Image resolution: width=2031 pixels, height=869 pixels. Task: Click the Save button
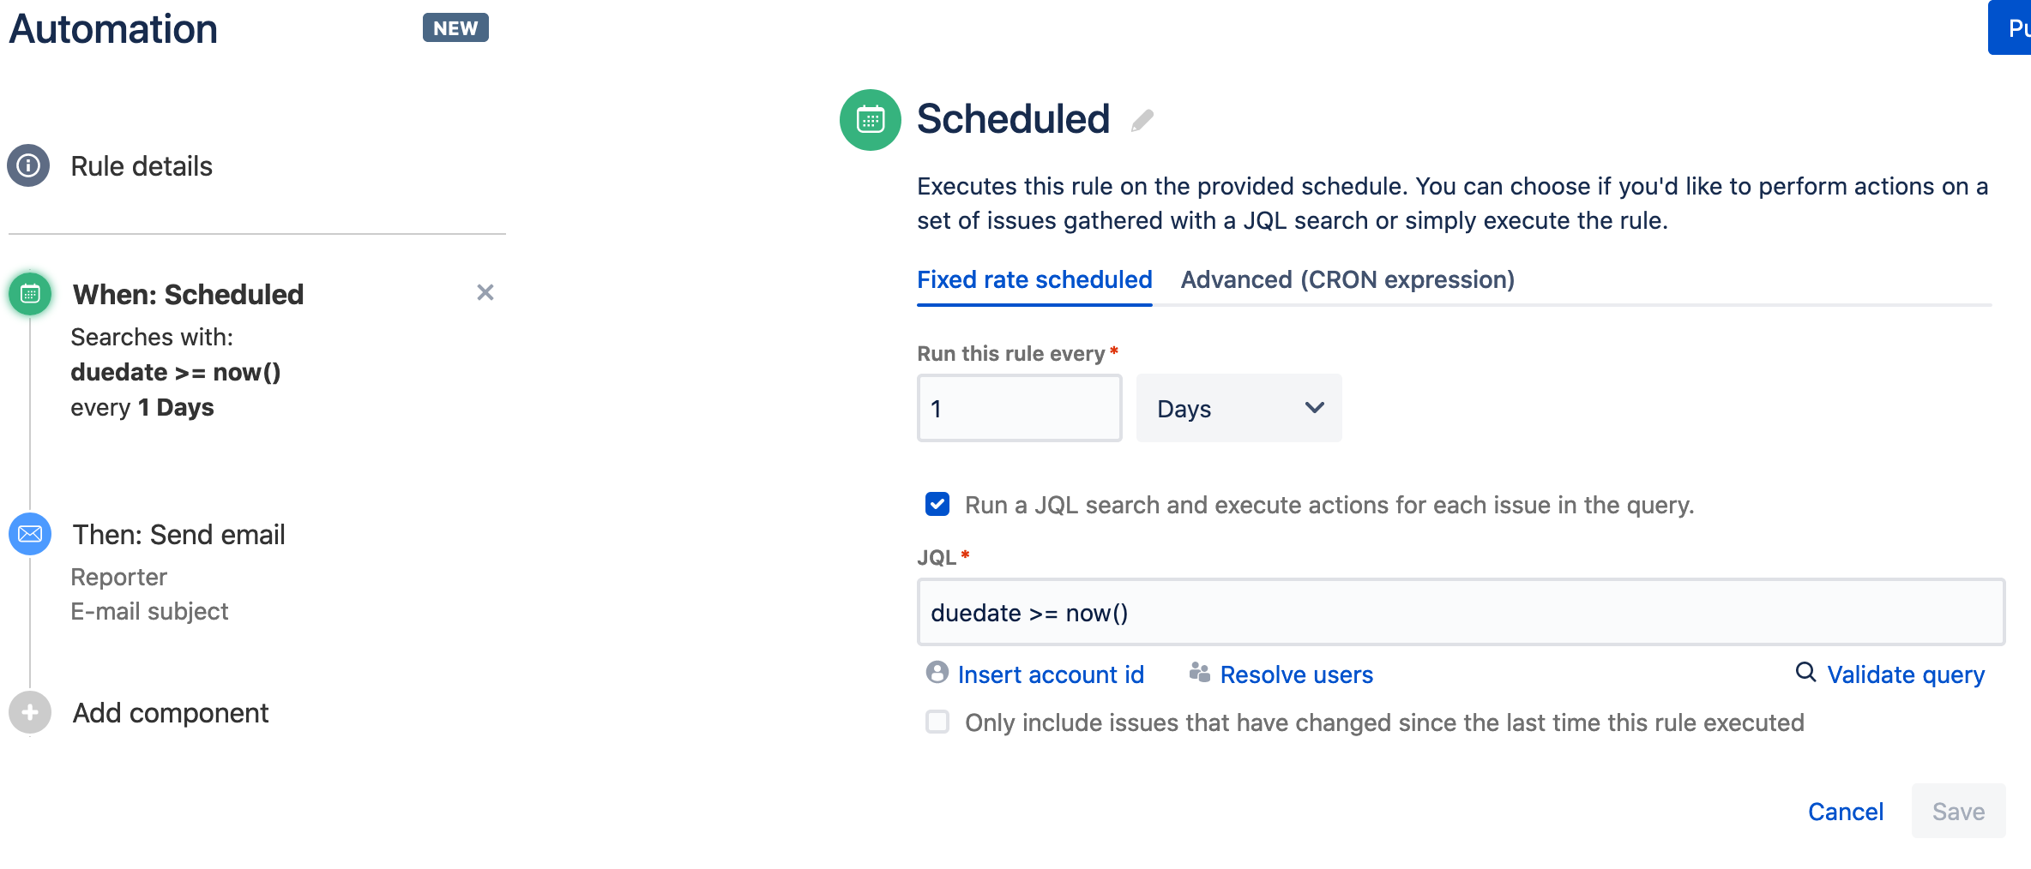1958,812
